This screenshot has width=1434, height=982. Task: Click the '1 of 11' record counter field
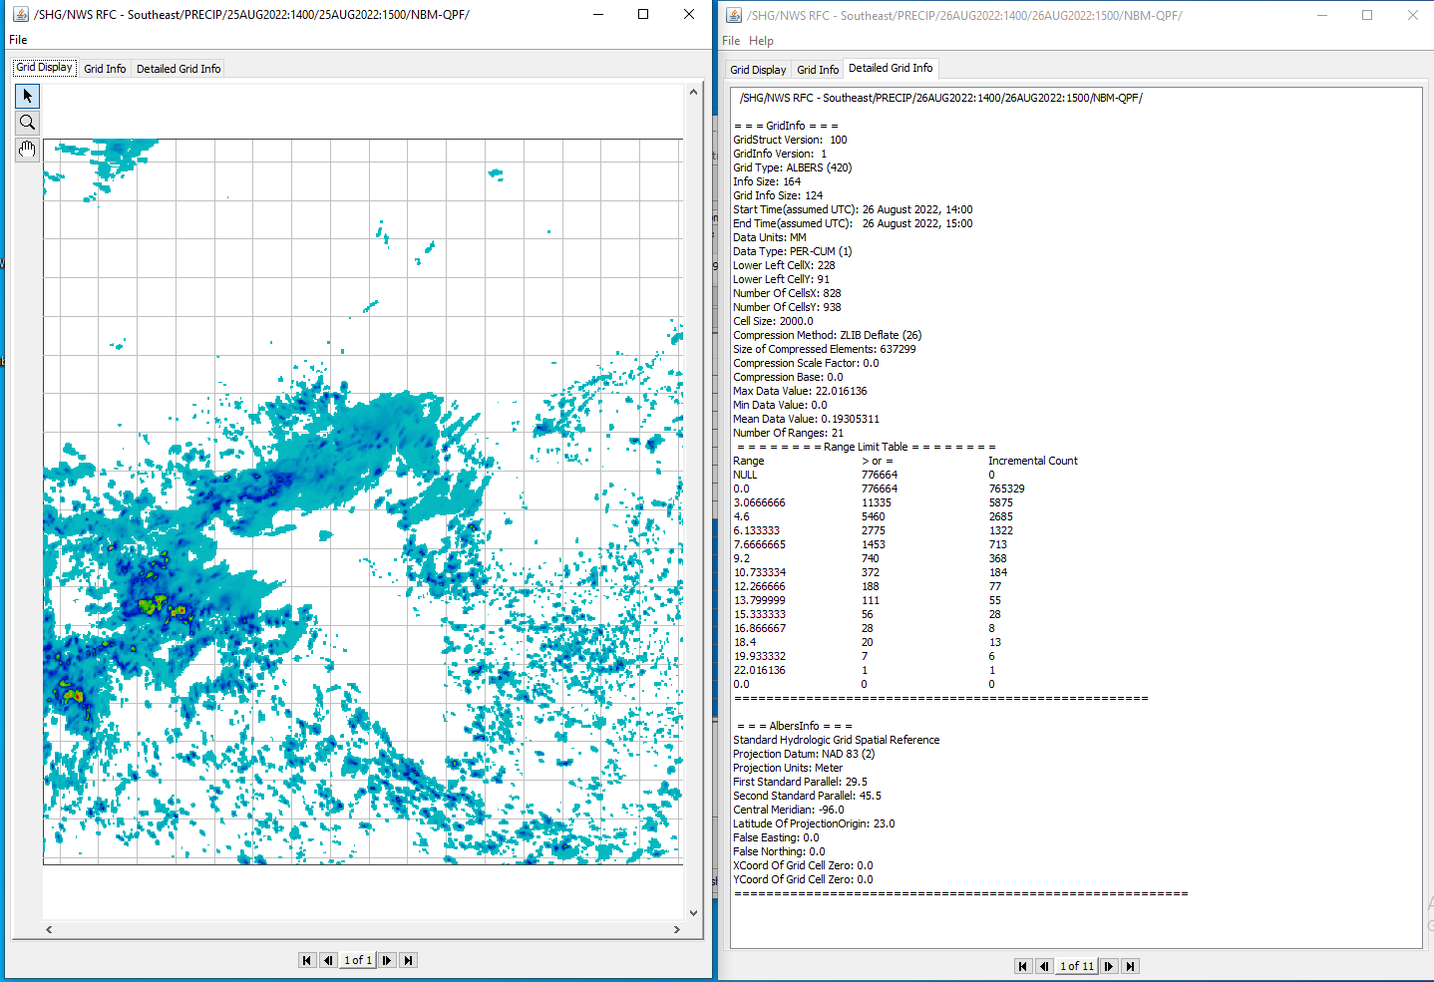point(1076,965)
